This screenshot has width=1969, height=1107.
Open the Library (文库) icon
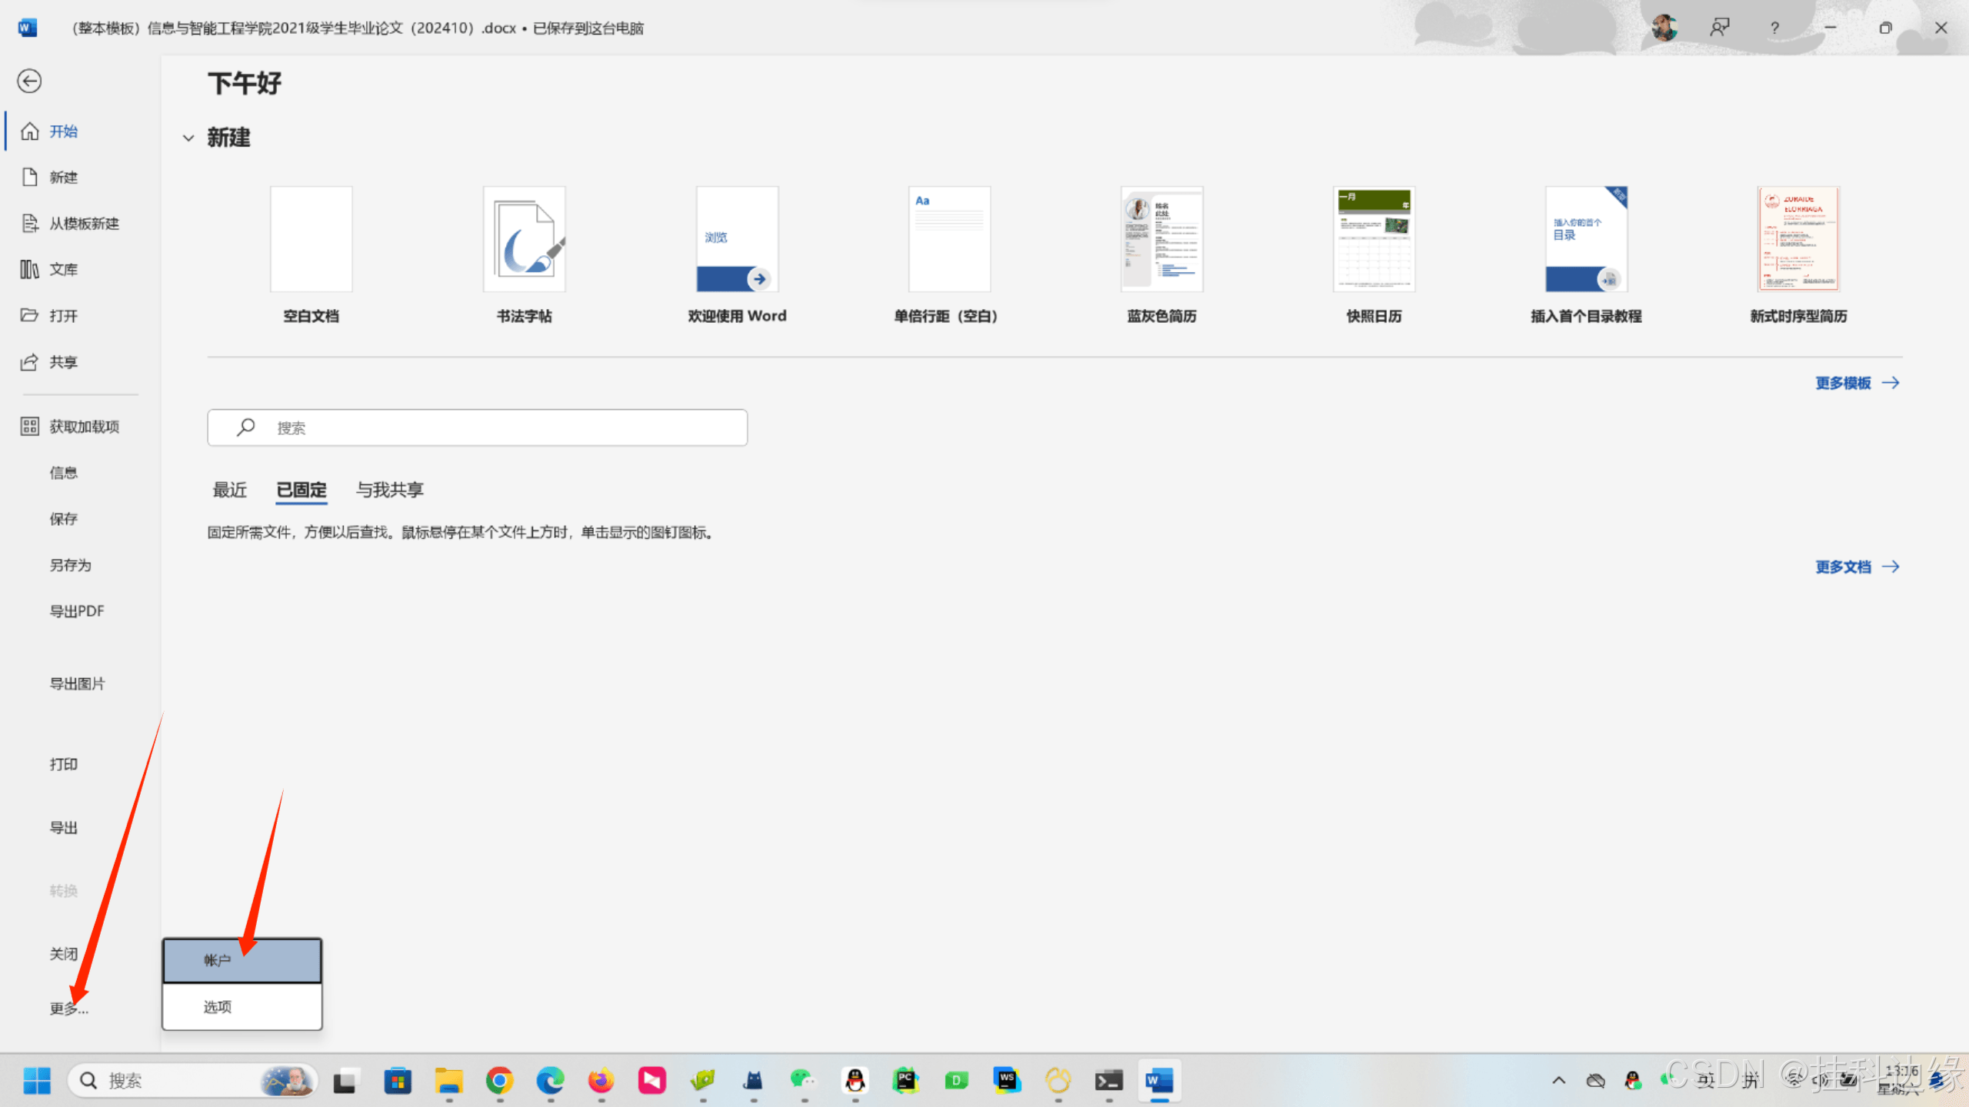[x=30, y=270]
